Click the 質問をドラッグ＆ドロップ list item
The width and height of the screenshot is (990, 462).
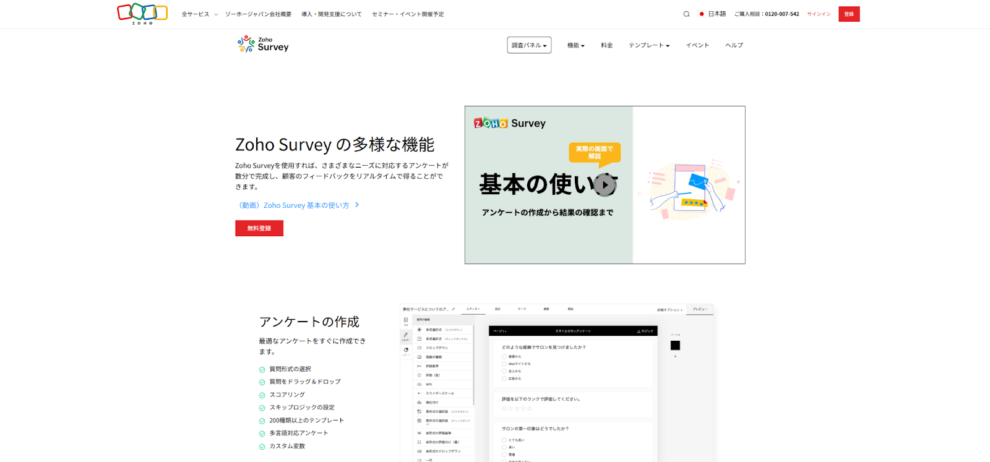coord(304,382)
